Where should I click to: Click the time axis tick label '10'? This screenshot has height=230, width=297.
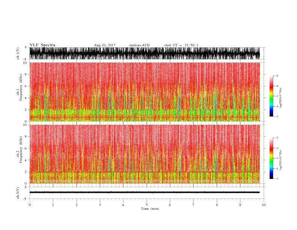tap(264, 205)
